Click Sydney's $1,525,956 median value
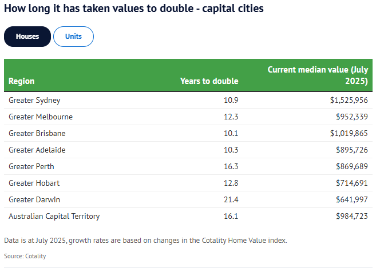The height and width of the screenshot is (272, 380). (349, 100)
